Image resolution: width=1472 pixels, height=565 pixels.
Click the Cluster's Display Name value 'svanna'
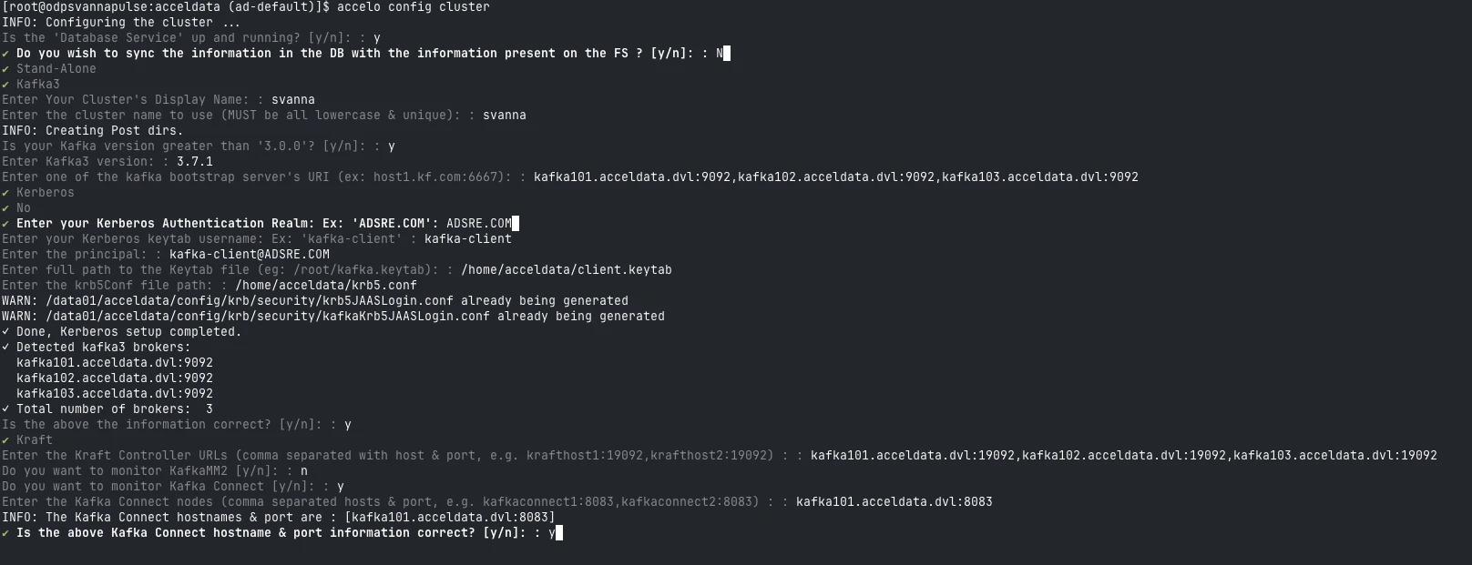tap(292, 100)
